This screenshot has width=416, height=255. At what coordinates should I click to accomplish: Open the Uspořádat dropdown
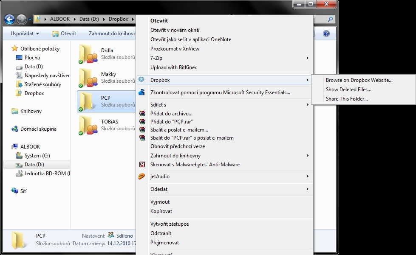[x=25, y=34]
